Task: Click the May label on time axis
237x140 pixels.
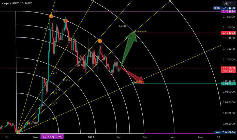Action: click(x=201, y=137)
